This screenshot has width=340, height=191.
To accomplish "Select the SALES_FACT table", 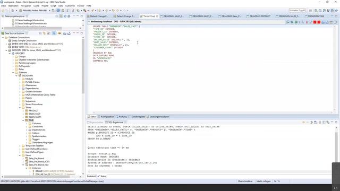I will [35, 114].
